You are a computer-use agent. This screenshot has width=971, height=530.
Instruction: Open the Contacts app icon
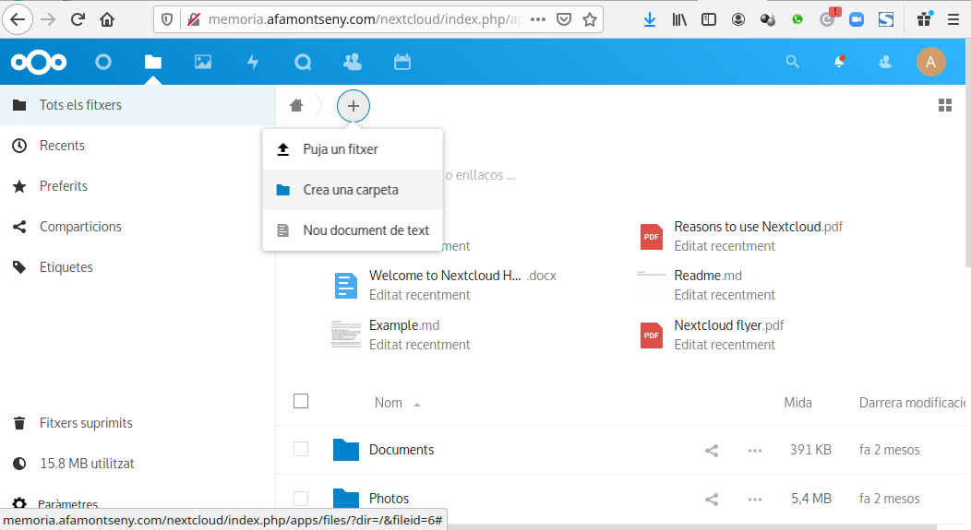(x=352, y=63)
